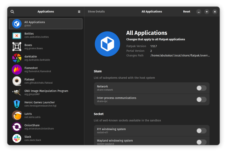Click the Applications title in sidebar header
227x153 pixels.
(x=46, y=12)
